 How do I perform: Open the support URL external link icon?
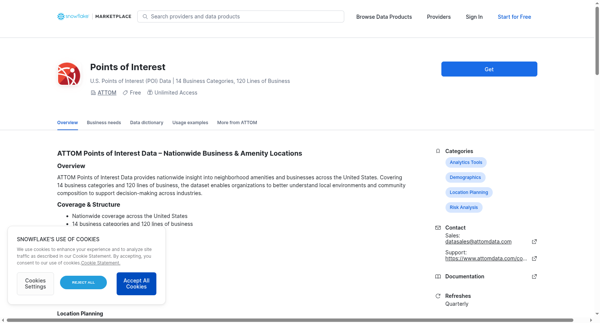[x=534, y=258]
